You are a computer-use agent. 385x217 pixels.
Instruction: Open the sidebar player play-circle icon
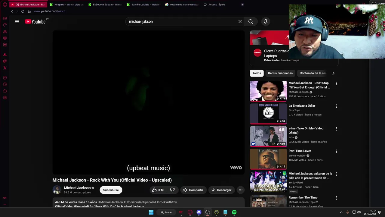[5, 78]
